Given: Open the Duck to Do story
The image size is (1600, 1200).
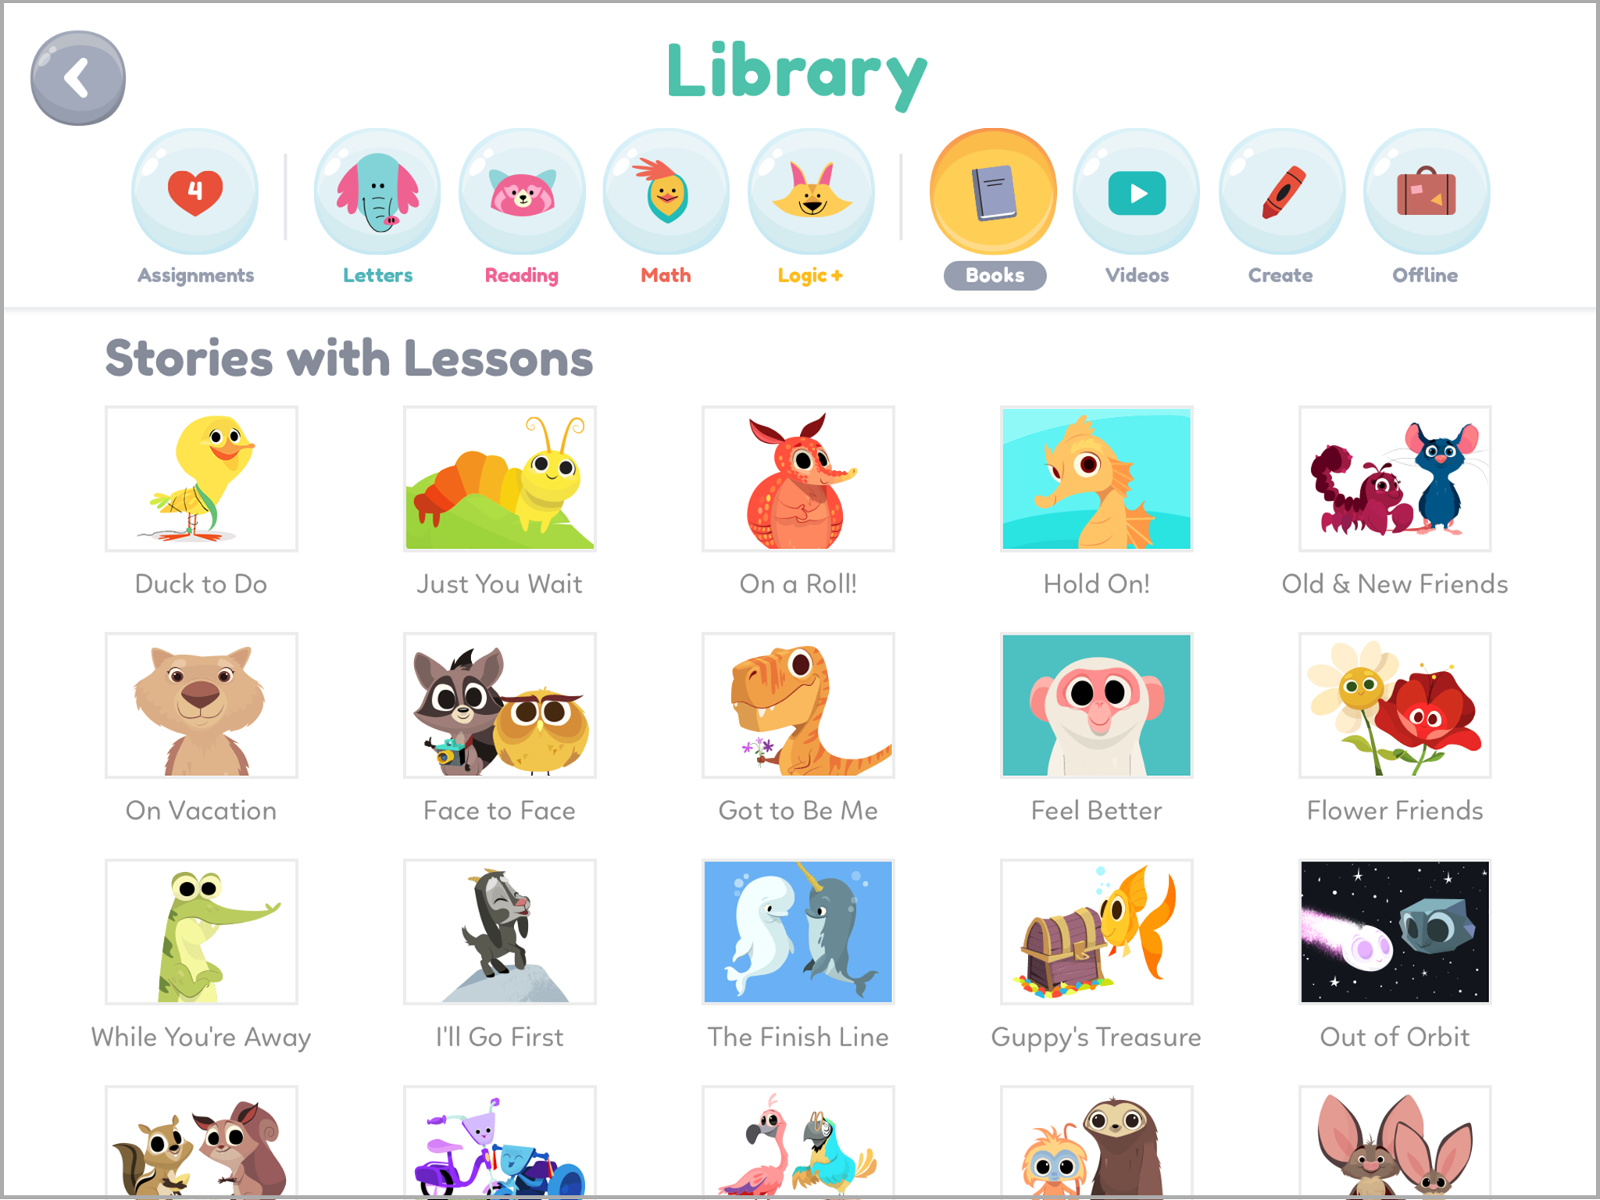Looking at the screenshot, I should [202, 478].
